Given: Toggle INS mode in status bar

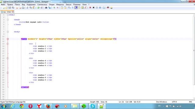Looking at the screenshot, I should 190,102.
